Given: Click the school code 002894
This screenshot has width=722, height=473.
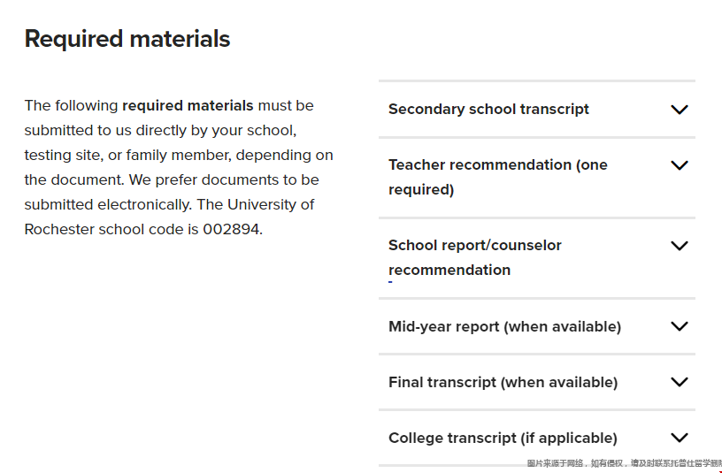Looking at the screenshot, I should 234,229.
